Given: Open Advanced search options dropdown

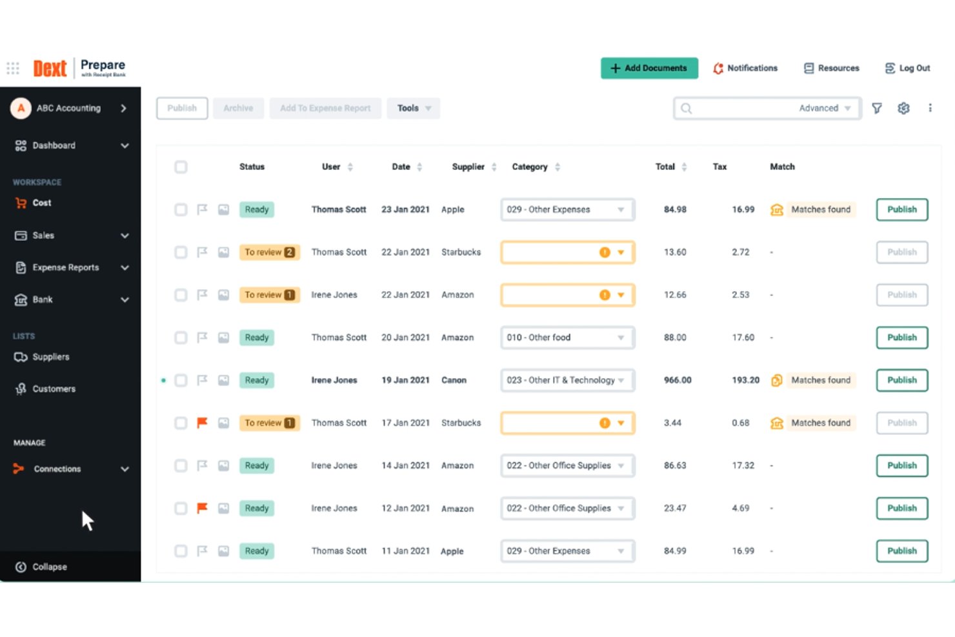Looking at the screenshot, I should coord(825,108).
